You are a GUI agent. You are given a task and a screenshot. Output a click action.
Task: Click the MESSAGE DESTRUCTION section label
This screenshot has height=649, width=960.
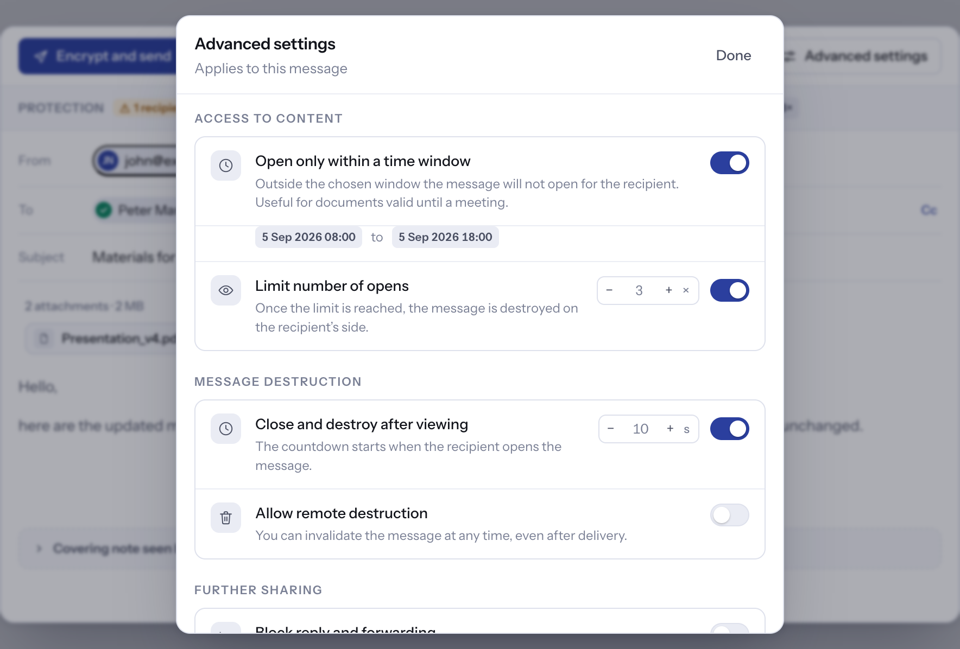(x=278, y=382)
